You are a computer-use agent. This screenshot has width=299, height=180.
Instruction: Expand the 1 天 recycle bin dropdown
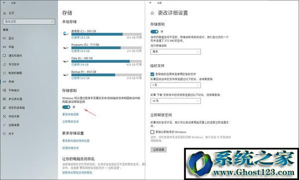pyautogui.click(x=175, y=85)
